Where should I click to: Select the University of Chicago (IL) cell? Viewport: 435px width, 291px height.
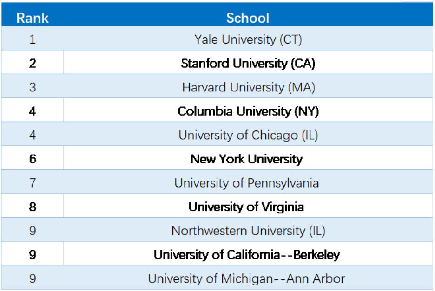[x=248, y=134]
